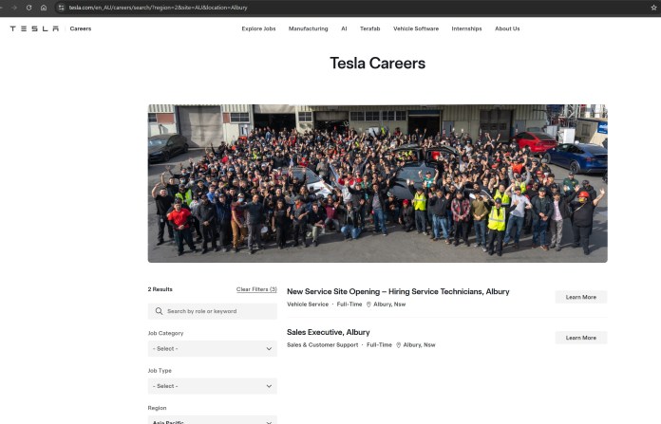Open the Terafab menu item

[x=369, y=28]
